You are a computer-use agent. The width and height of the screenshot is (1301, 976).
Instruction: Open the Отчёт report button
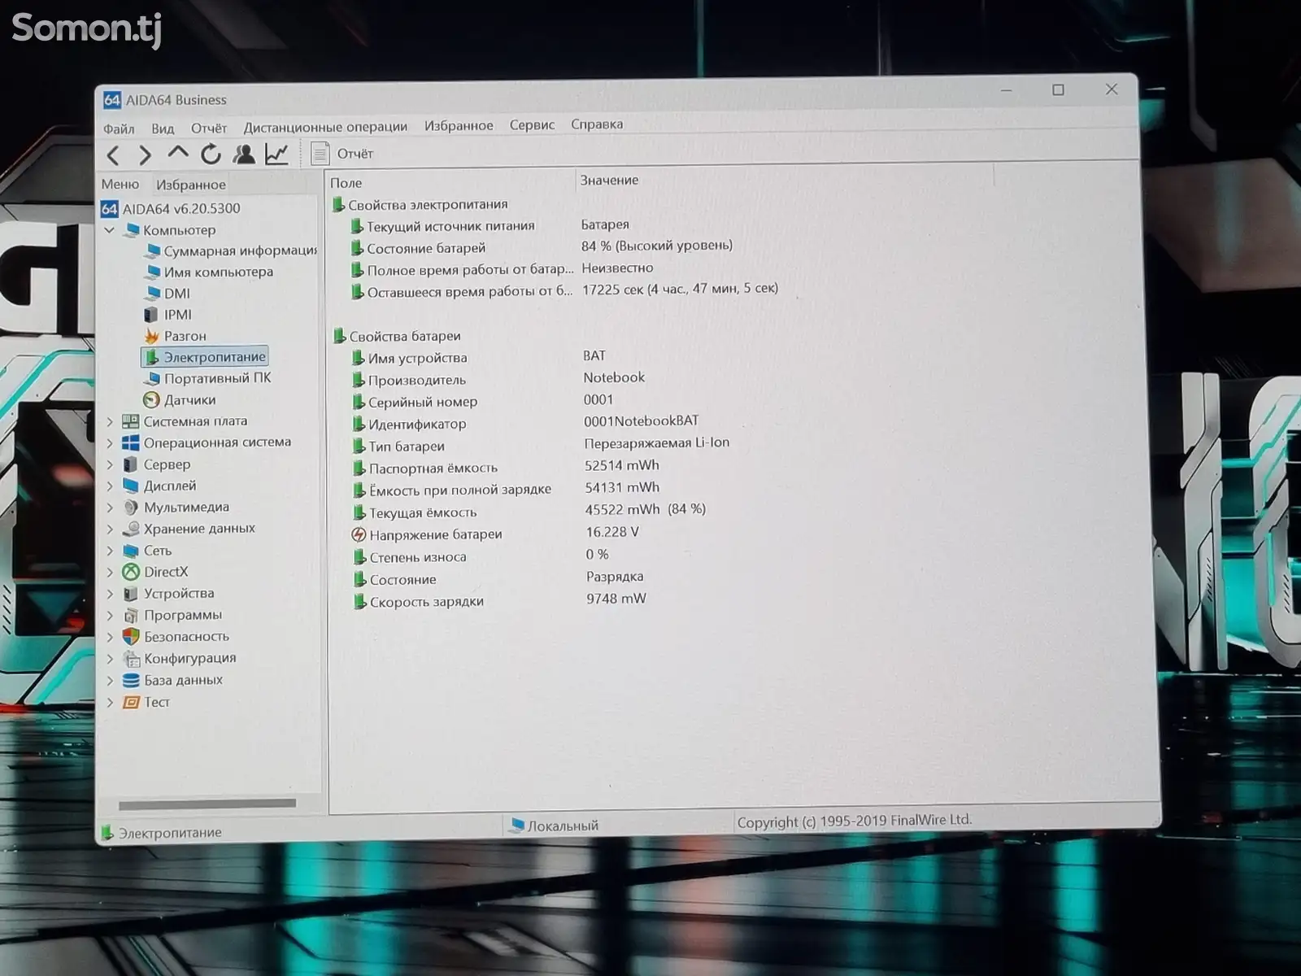[x=342, y=153]
